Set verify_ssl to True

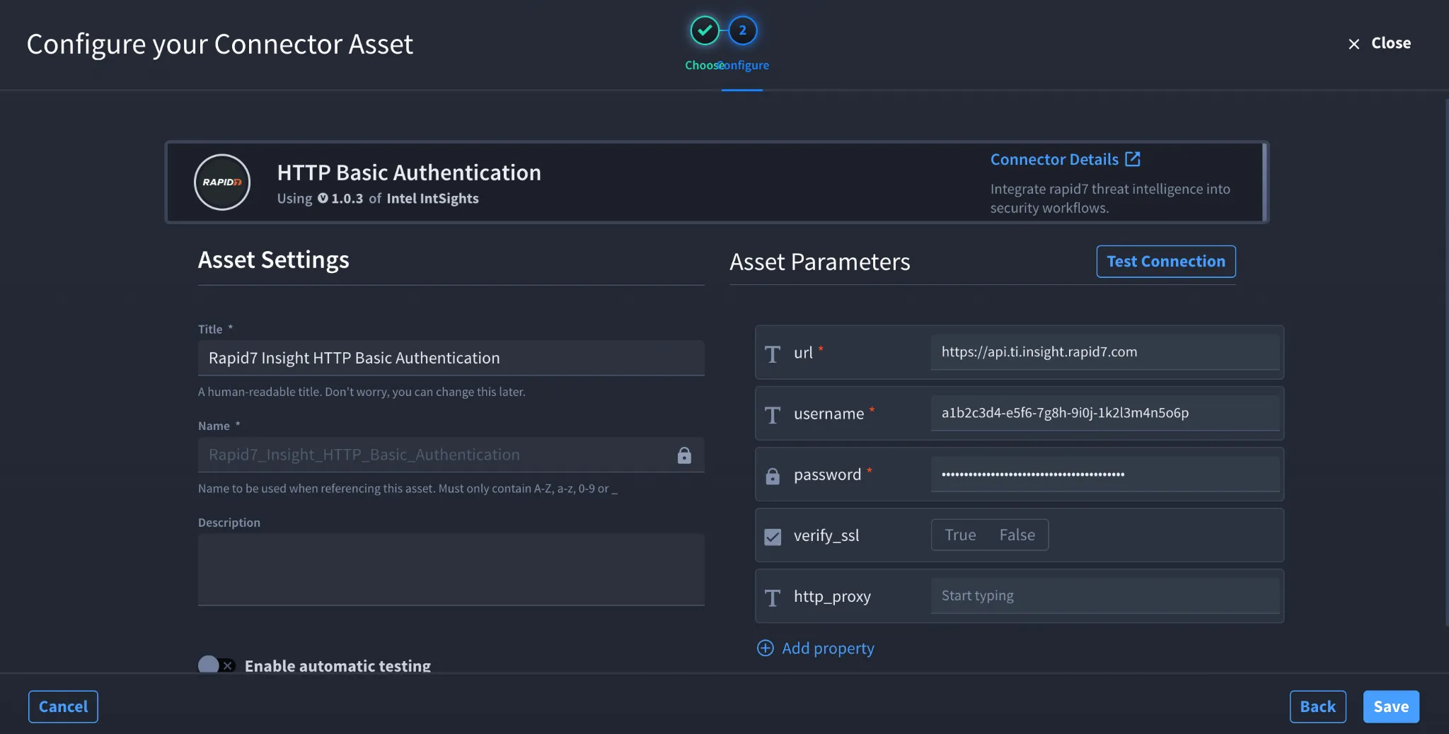pos(960,535)
